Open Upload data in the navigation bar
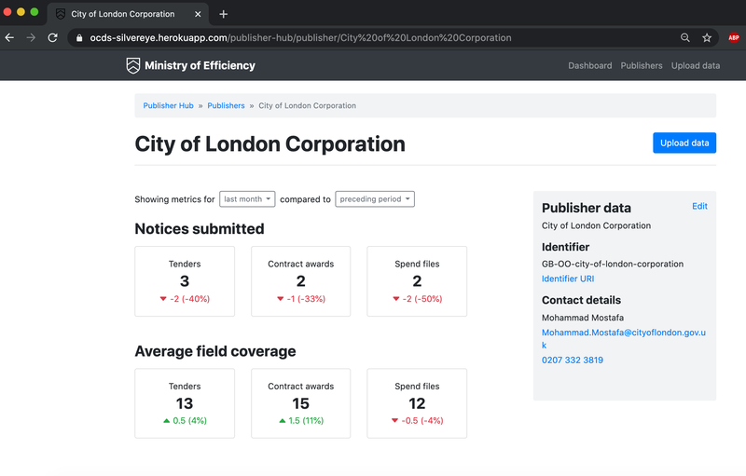 click(696, 65)
